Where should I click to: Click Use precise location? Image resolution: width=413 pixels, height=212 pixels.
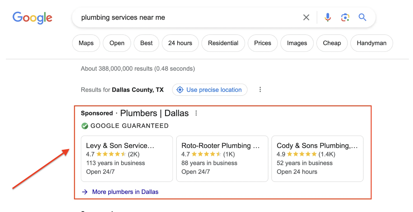tap(214, 90)
